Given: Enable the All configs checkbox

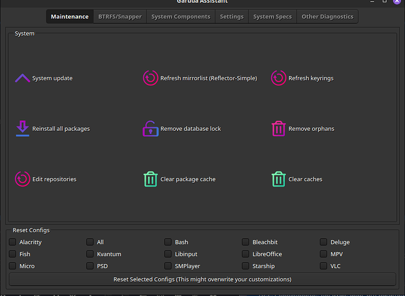Looking at the screenshot, I should pyautogui.click(x=90, y=242).
